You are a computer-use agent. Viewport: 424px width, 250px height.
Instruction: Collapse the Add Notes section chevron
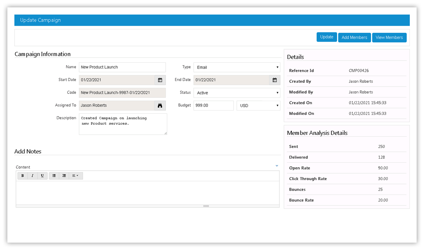click(x=277, y=166)
